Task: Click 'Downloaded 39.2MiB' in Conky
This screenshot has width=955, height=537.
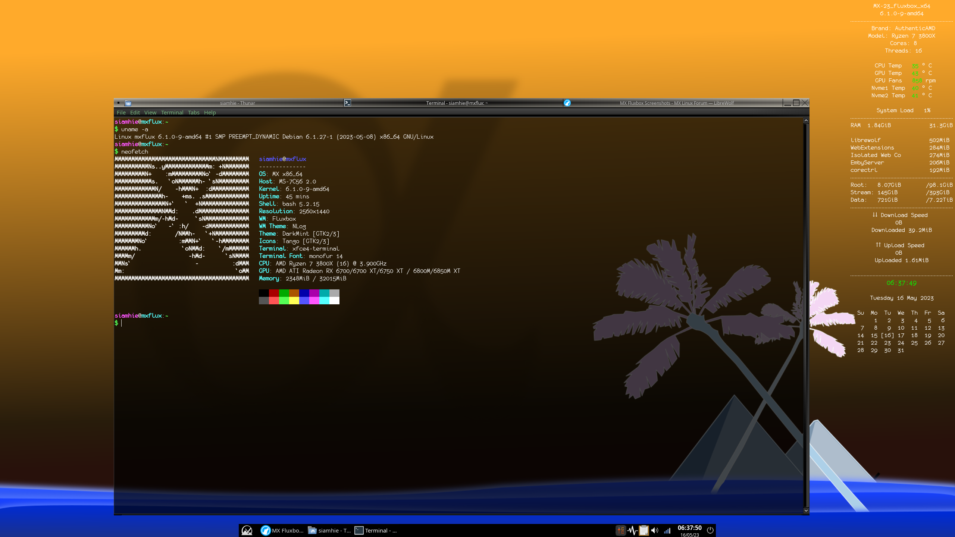Action: pyautogui.click(x=901, y=230)
